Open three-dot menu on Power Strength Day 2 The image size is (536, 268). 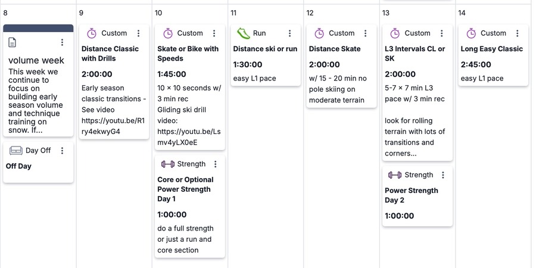click(x=443, y=175)
